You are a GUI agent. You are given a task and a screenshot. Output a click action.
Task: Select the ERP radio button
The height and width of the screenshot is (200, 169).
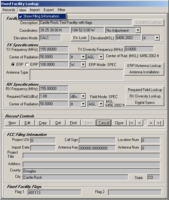(13, 64)
